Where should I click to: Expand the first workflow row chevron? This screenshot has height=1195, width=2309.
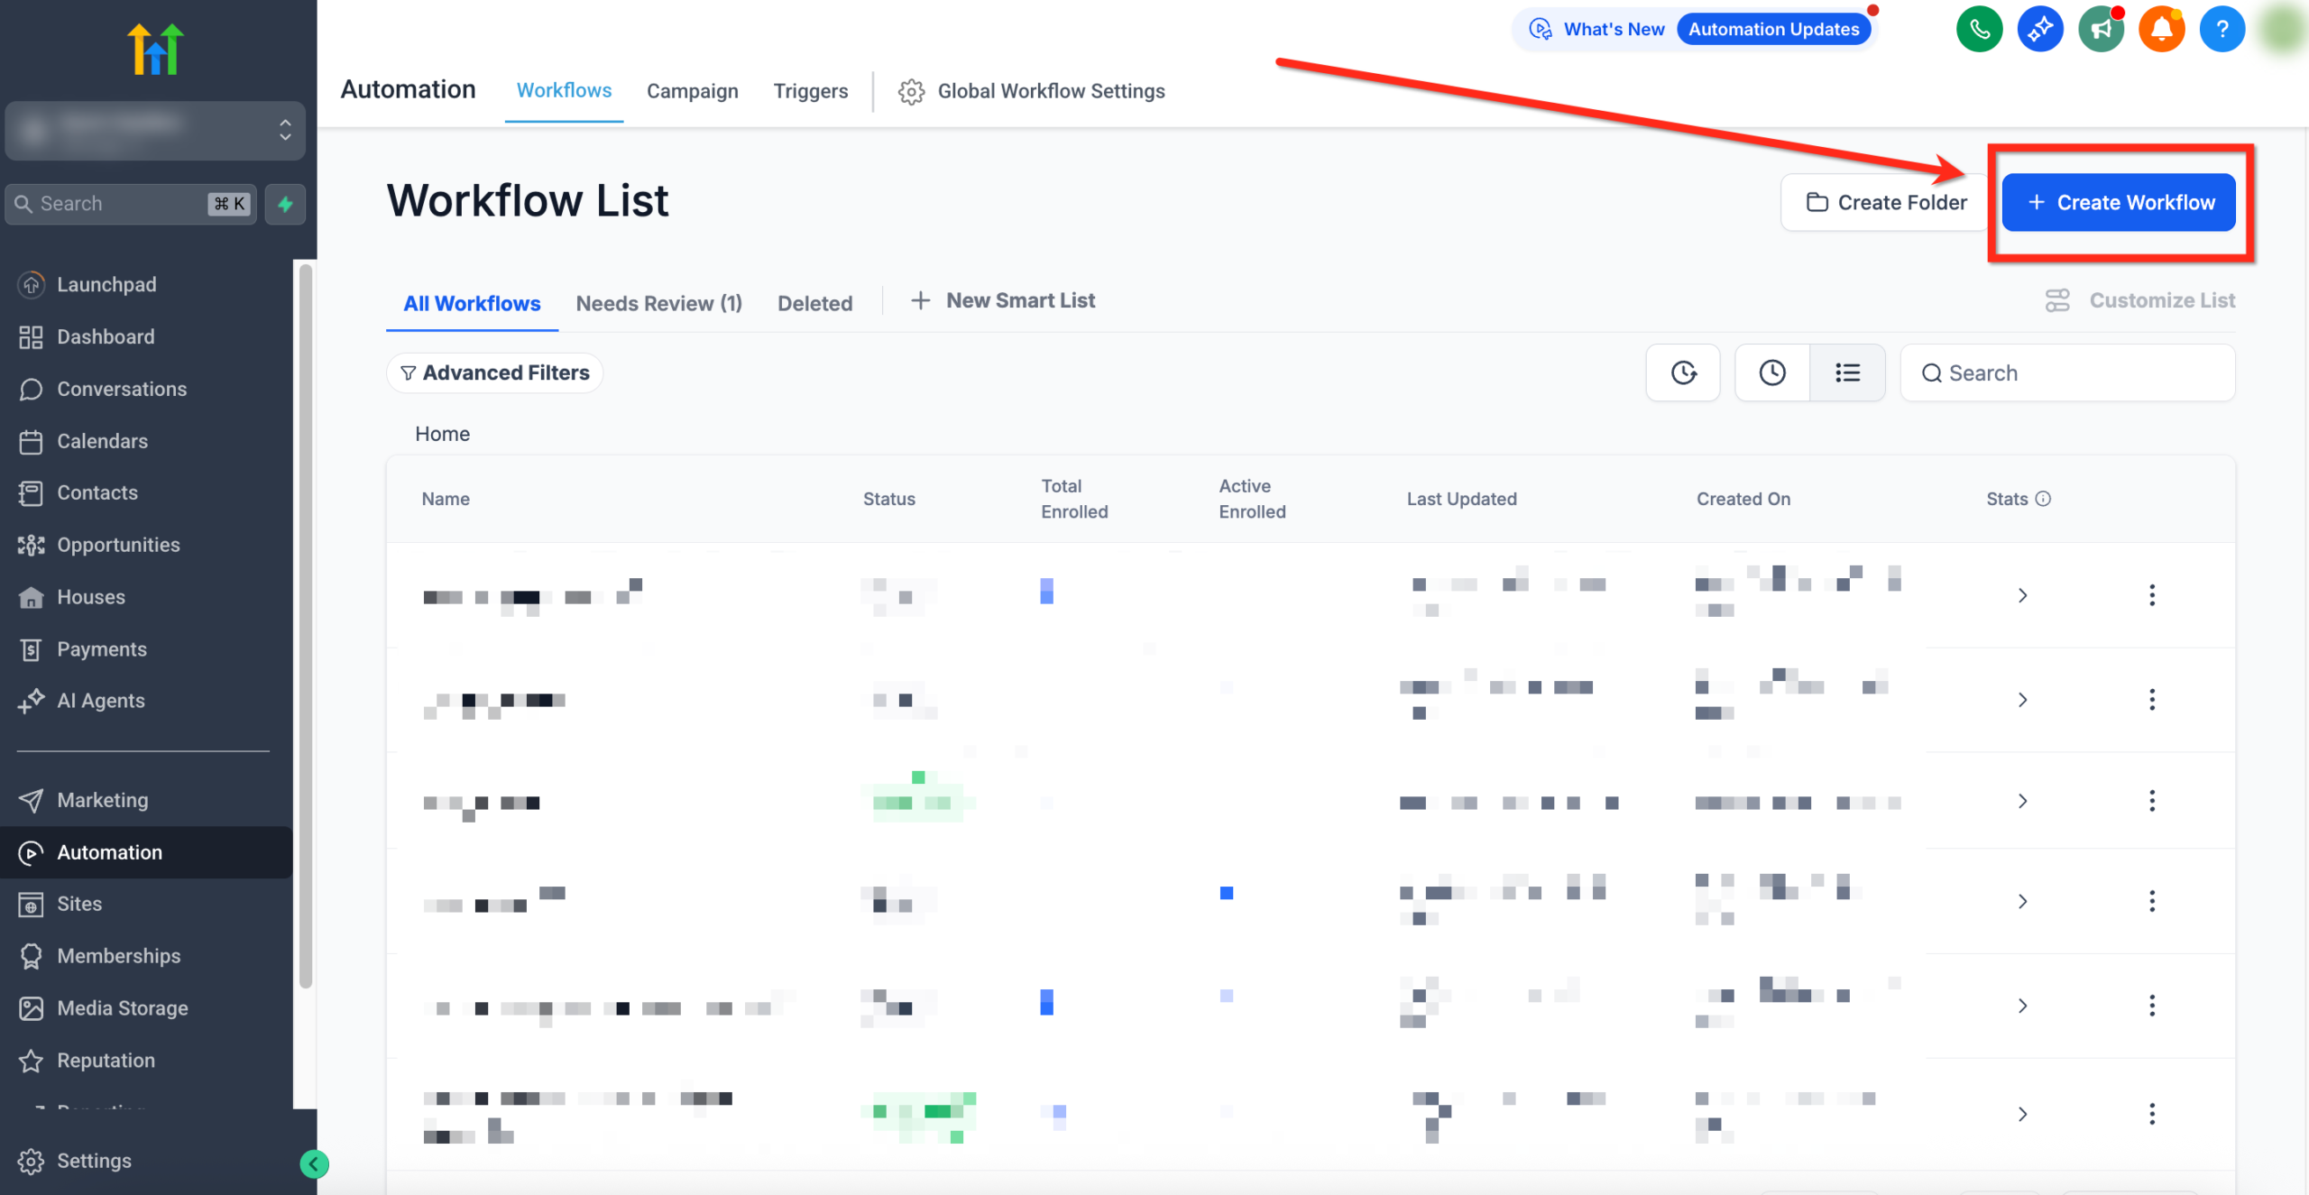click(x=2022, y=594)
